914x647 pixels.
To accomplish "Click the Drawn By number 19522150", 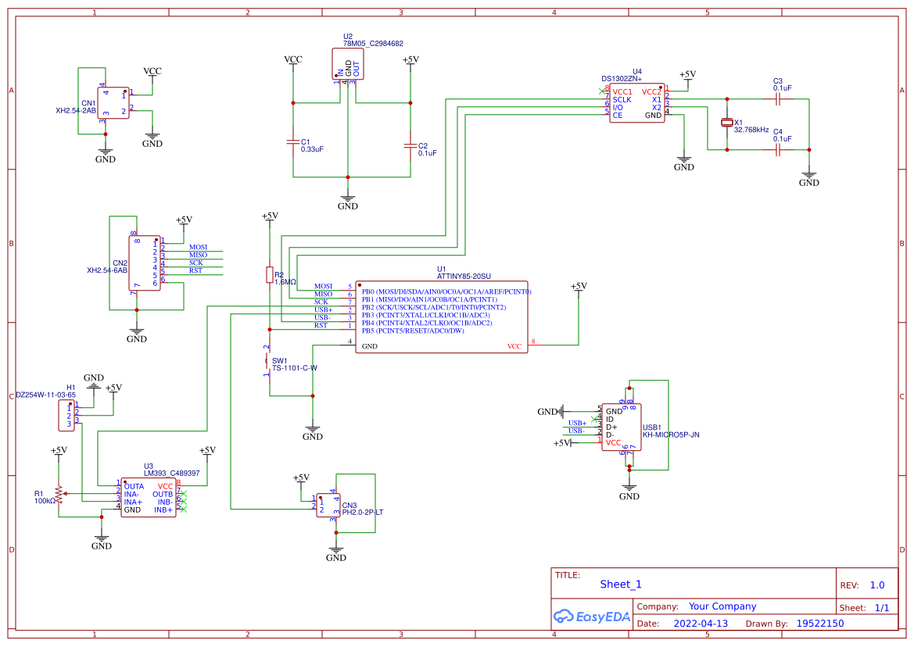I will [823, 623].
